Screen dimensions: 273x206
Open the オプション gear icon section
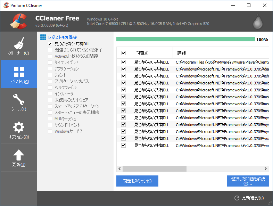pos(19,130)
